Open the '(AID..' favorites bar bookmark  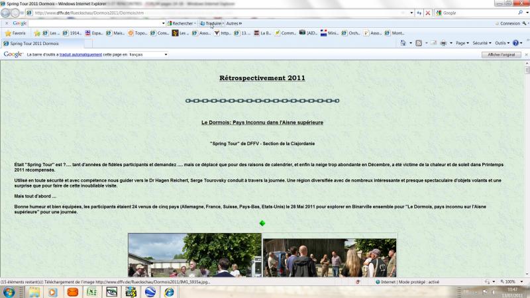[308, 33]
